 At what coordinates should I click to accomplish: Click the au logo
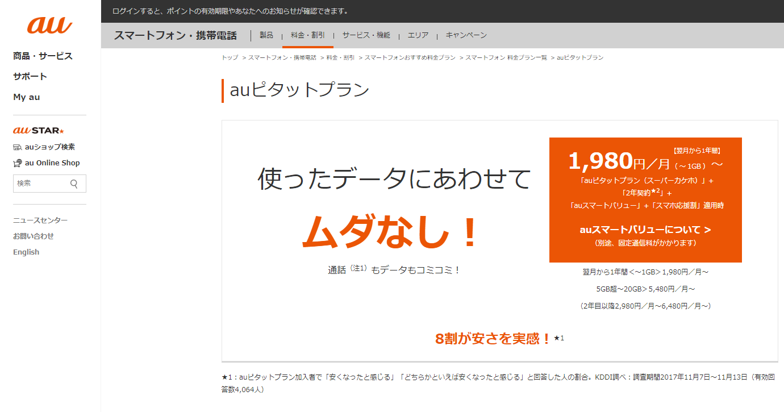click(49, 25)
